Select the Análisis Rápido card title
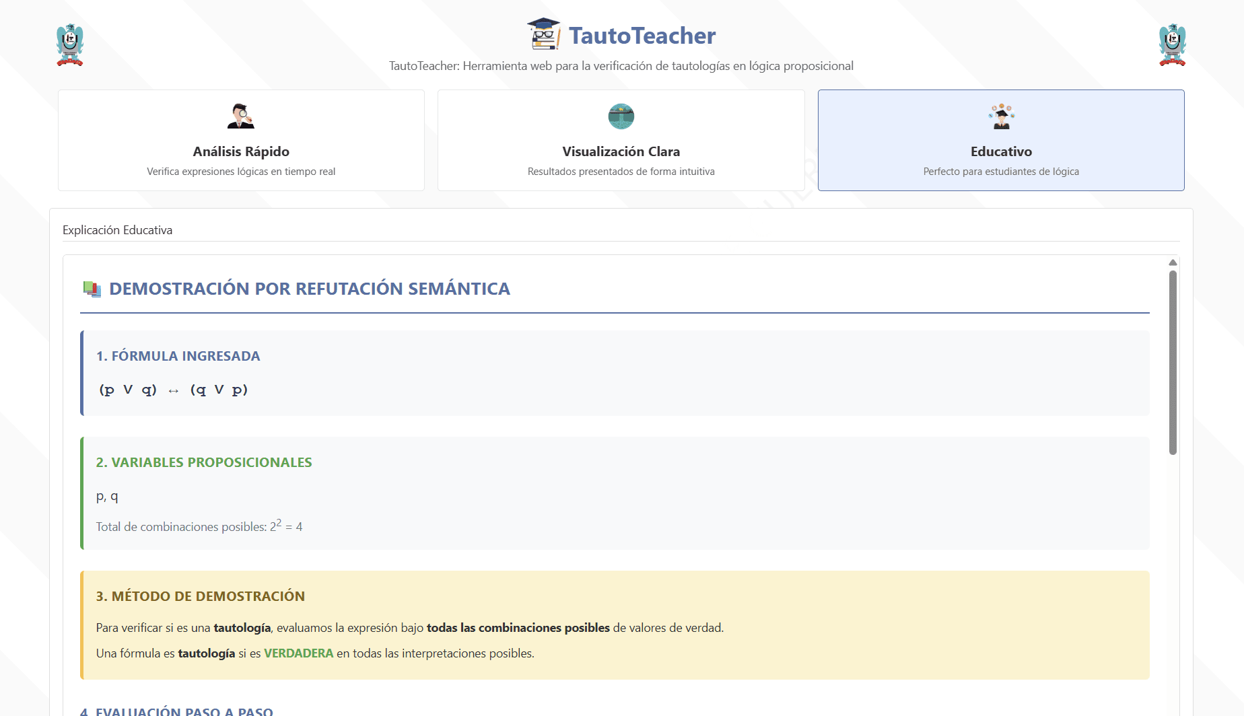The image size is (1244, 716). pyautogui.click(x=241, y=151)
